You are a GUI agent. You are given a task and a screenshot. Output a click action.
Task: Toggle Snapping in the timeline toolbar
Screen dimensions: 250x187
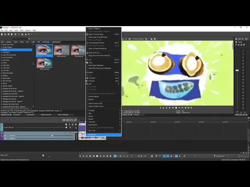(x=164, y=156)
